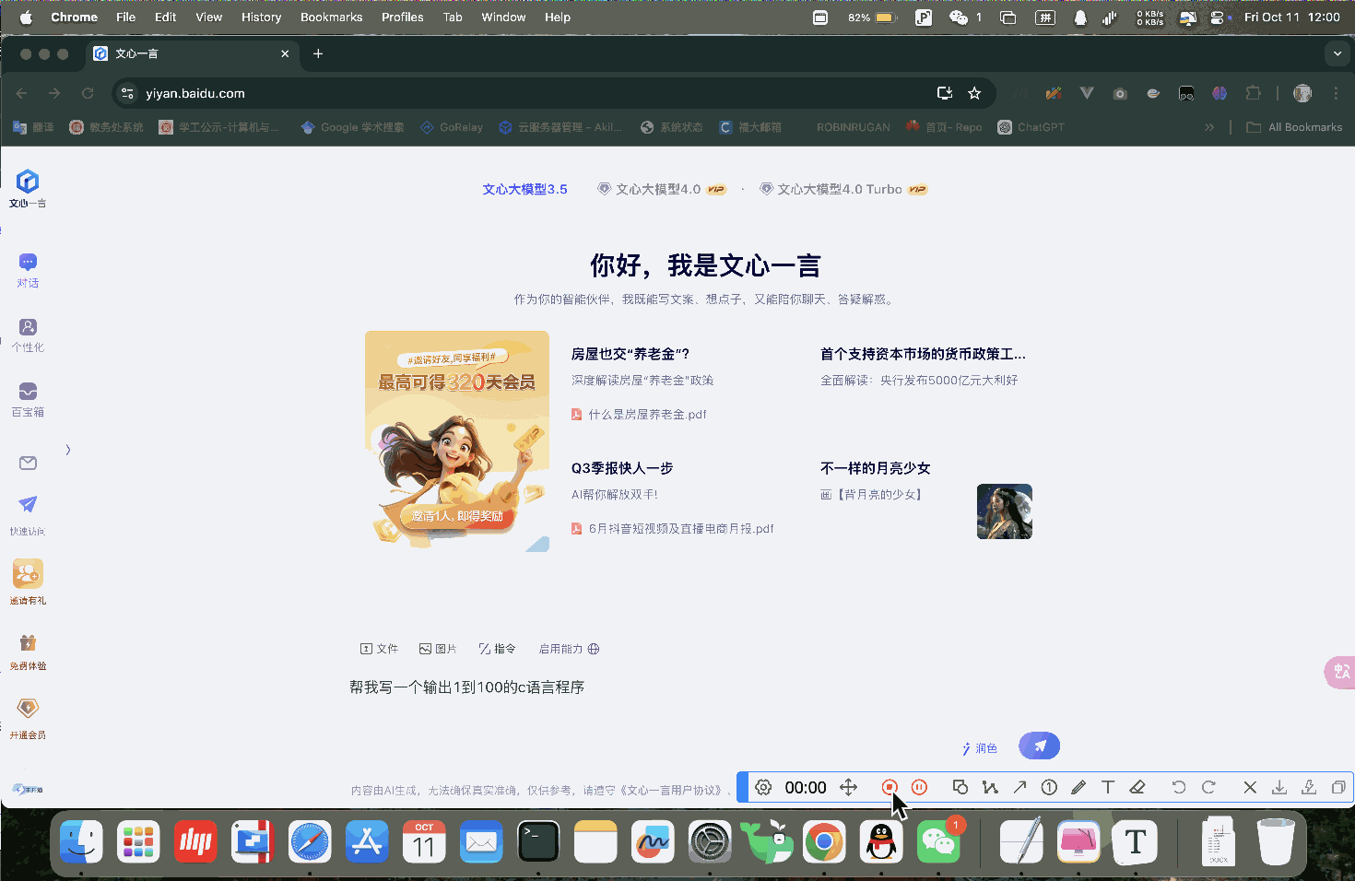Viewport: 1355px width, 881px height.
Task: Open Chrome tab search dropdown arrow
Action: tap(1337, 53)
